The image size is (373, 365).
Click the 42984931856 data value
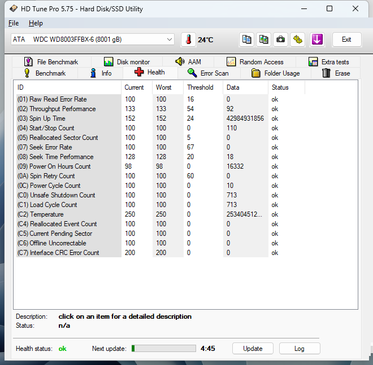point(245,118)
